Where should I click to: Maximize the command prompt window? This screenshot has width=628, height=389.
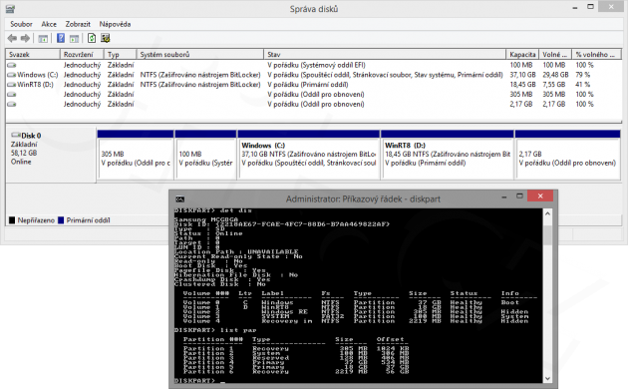point(519,196)
